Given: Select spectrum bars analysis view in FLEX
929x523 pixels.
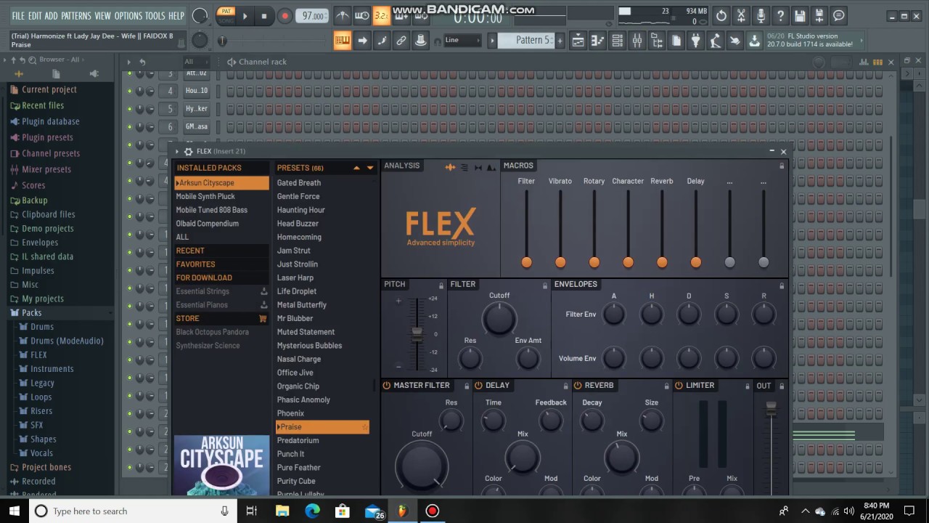Looking at the screenshot, I should click(464, 167).
